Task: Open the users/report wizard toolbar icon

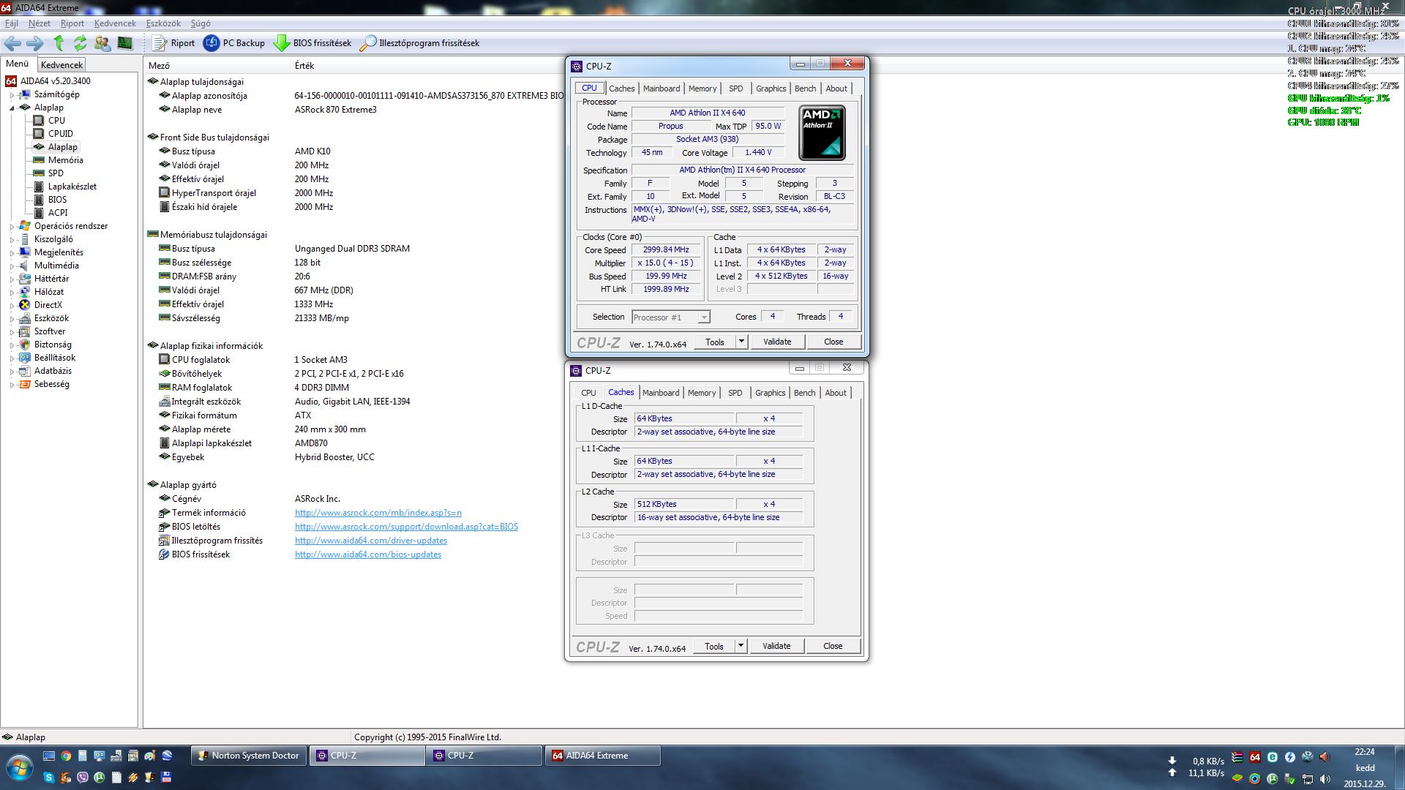Action: click(102, 43)
